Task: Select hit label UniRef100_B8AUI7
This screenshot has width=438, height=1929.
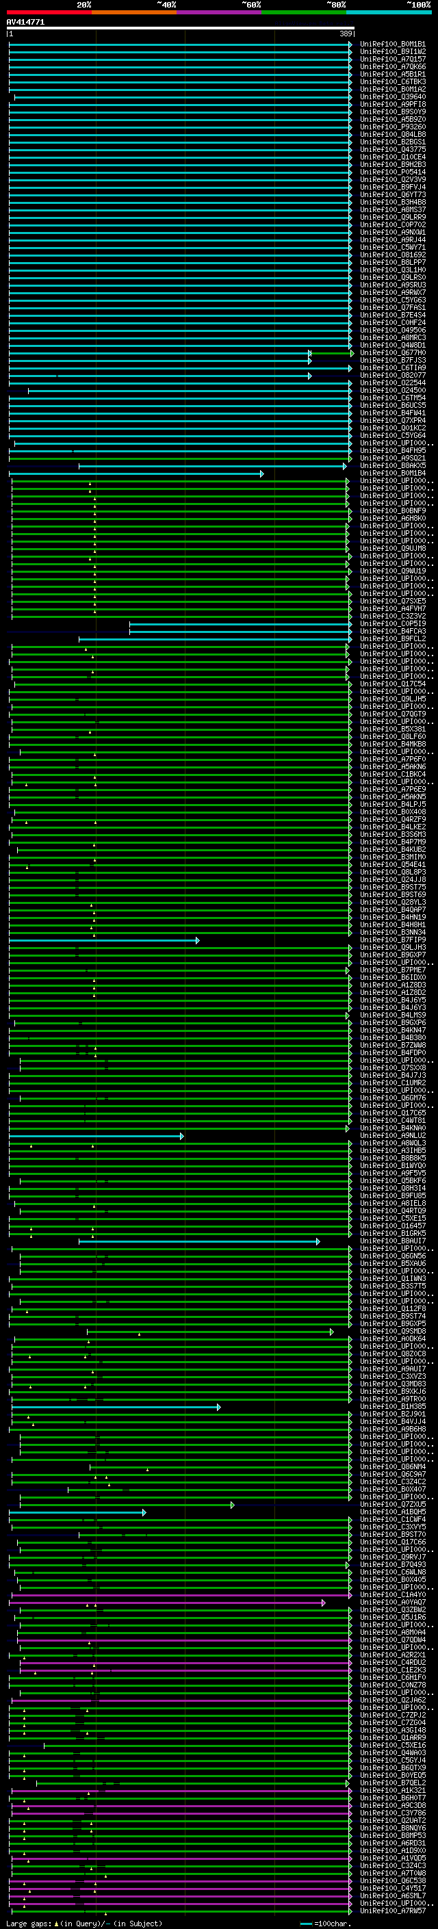Action: [x=393, y=1241]
